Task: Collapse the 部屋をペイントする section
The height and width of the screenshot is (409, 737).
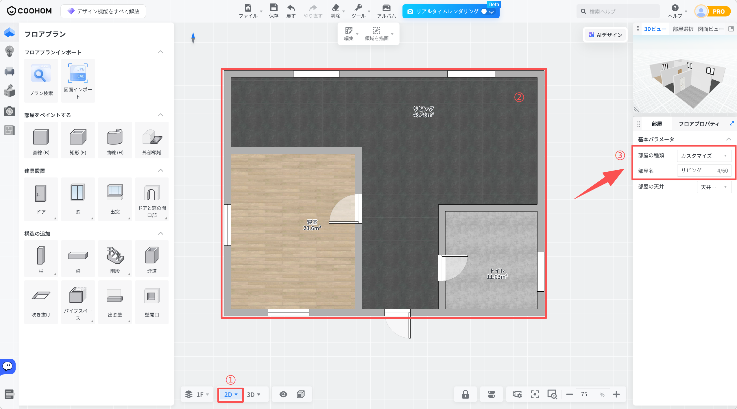Action: click(160, 115)
